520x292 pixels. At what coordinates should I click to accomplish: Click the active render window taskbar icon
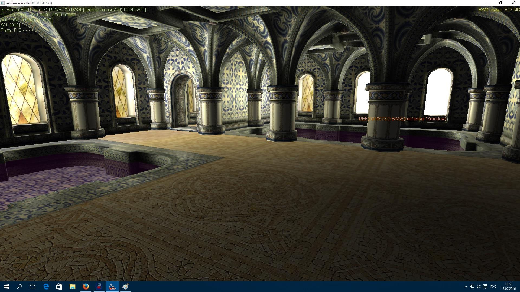[x=112, y=287]
